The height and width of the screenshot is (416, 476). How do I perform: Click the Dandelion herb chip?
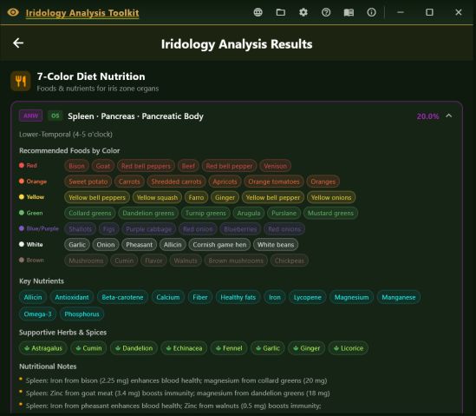pyautogui.click(x=134, y=348)
